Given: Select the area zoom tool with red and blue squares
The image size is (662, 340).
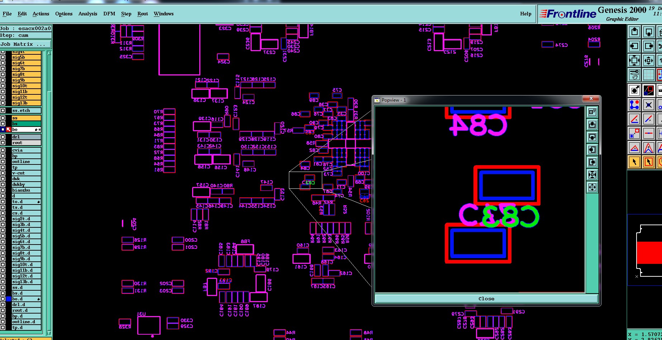Looking at the screenshot, I should (x=649, y=90).
